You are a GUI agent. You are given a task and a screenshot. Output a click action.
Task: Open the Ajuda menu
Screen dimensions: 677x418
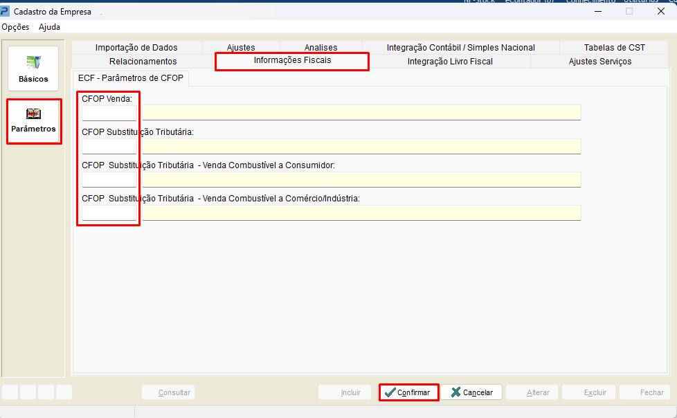49,27
